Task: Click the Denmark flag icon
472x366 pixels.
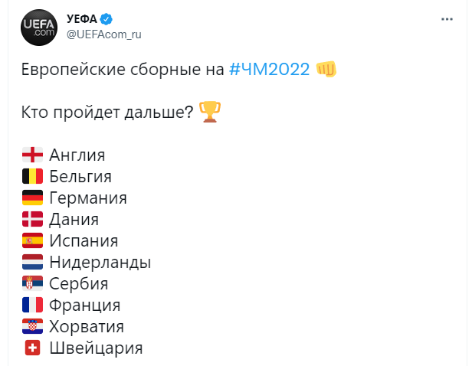Action: [x=33, y=219]
